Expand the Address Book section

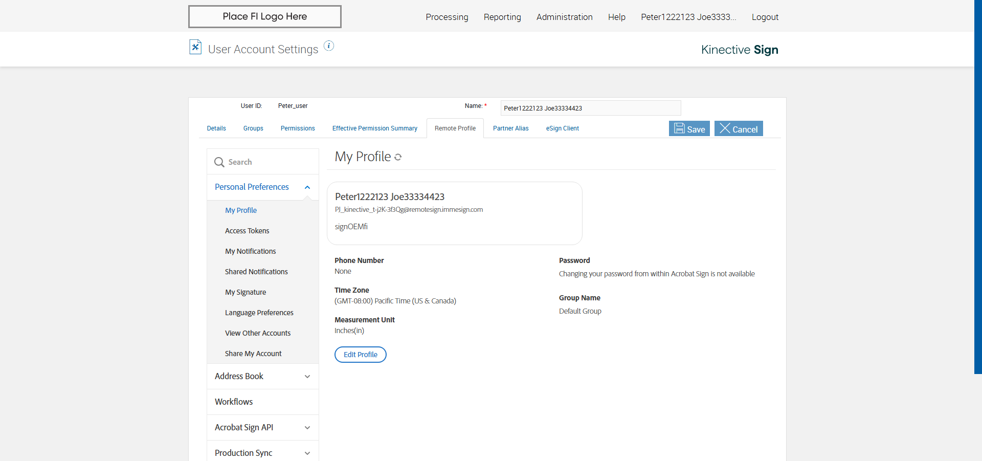[x=307, y=377]
